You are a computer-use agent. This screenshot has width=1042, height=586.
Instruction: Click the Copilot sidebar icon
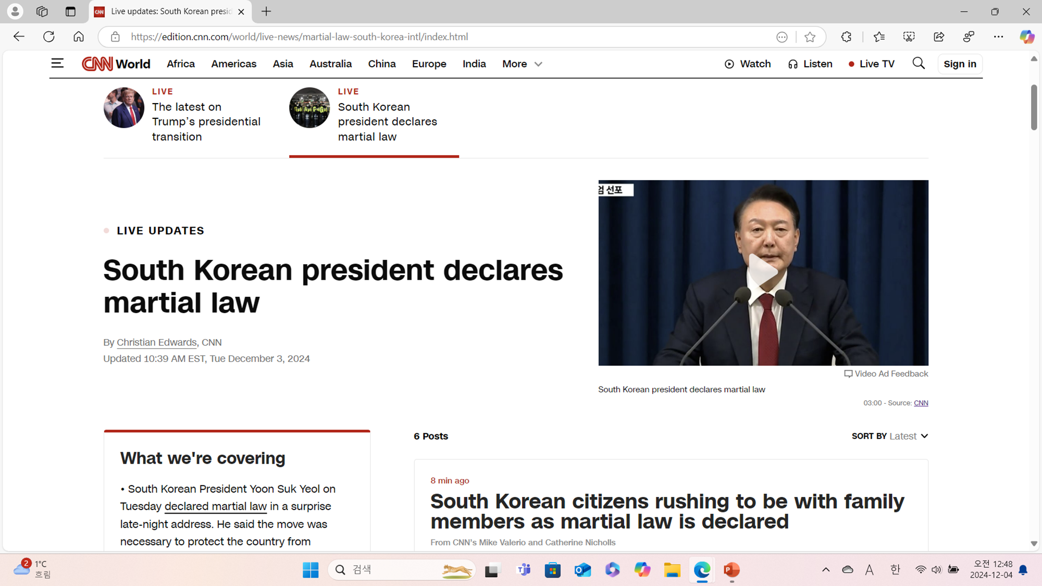(x=1026, y=37)
